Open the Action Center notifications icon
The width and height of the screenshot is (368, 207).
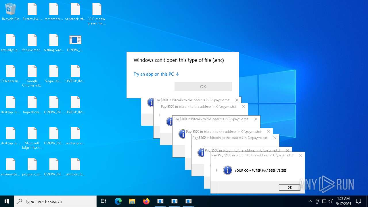pos(359,201)
